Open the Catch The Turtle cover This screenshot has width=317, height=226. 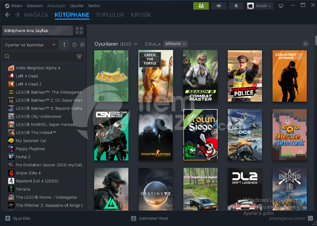tap(156, 76)
